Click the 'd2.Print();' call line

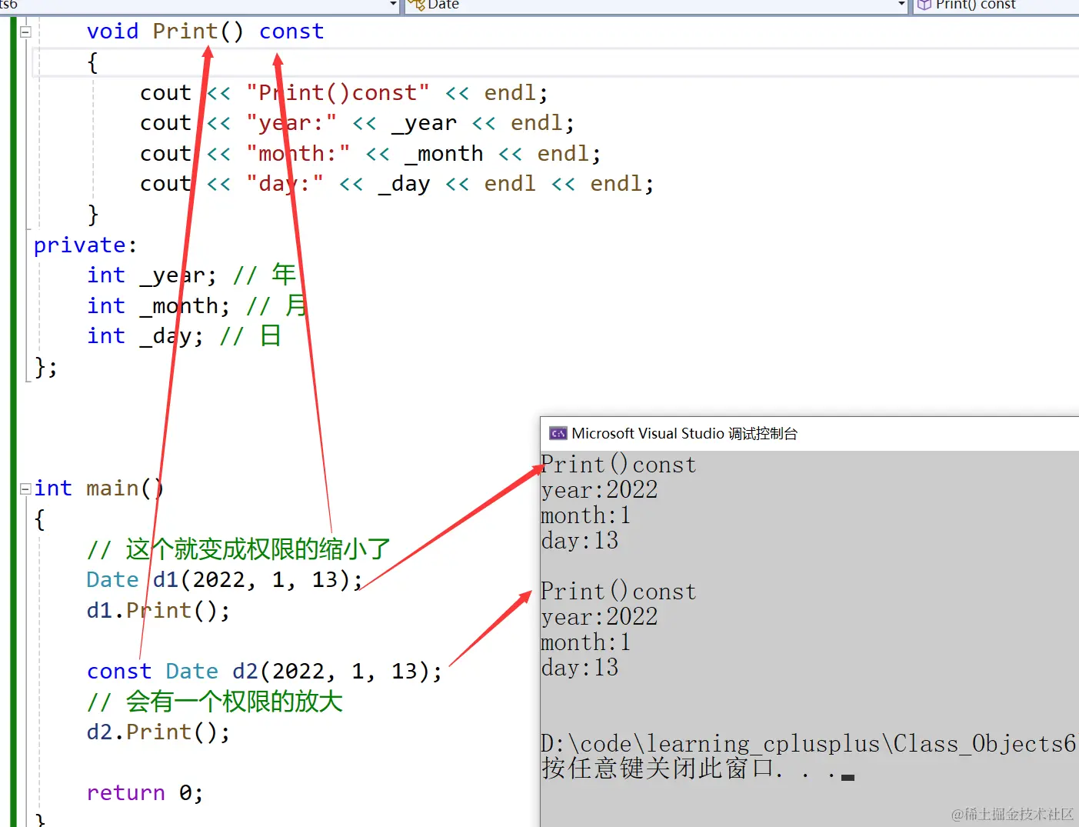[158, 732]
